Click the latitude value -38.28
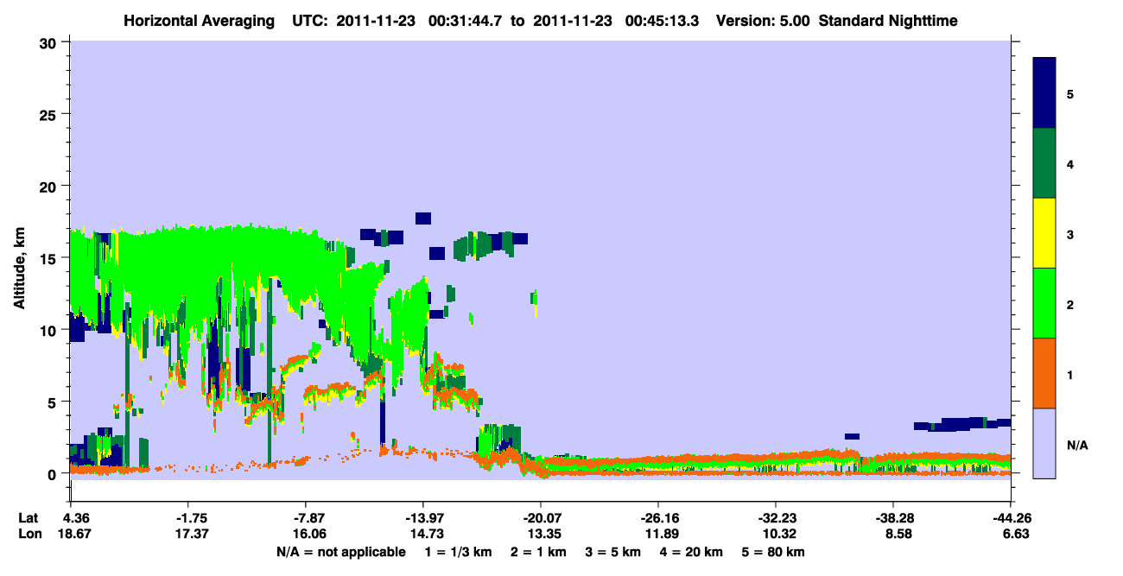 coord(893,518)
